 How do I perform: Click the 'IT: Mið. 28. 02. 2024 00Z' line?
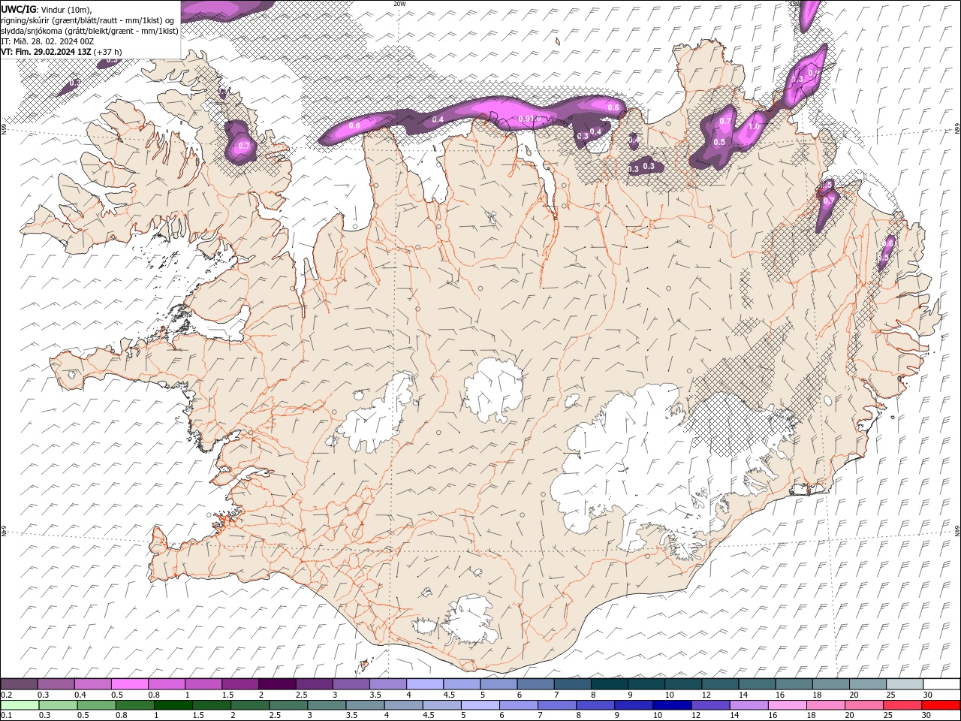click(47, 41)
